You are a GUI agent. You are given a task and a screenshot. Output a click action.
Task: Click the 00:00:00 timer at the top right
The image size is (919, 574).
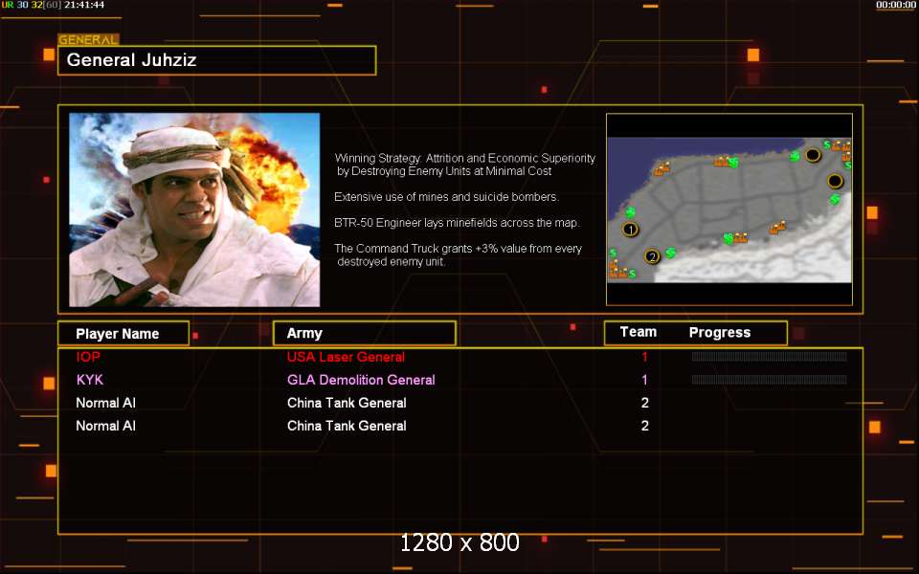click(896, 5)
